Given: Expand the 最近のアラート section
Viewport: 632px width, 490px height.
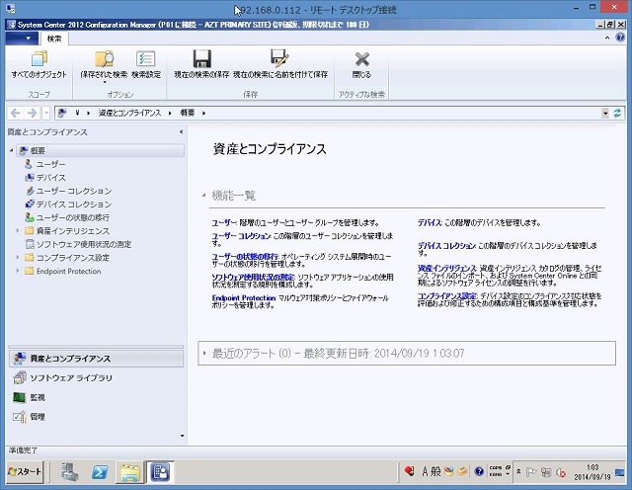Looking at the screenshot, I should coord(204,354).
